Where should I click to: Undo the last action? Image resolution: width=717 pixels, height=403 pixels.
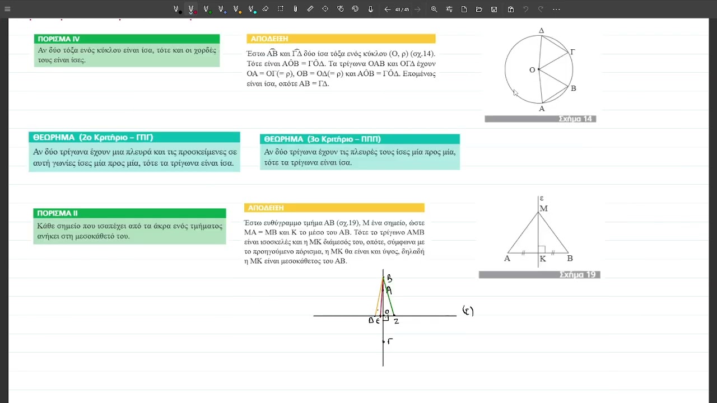[x=525, y=9]
